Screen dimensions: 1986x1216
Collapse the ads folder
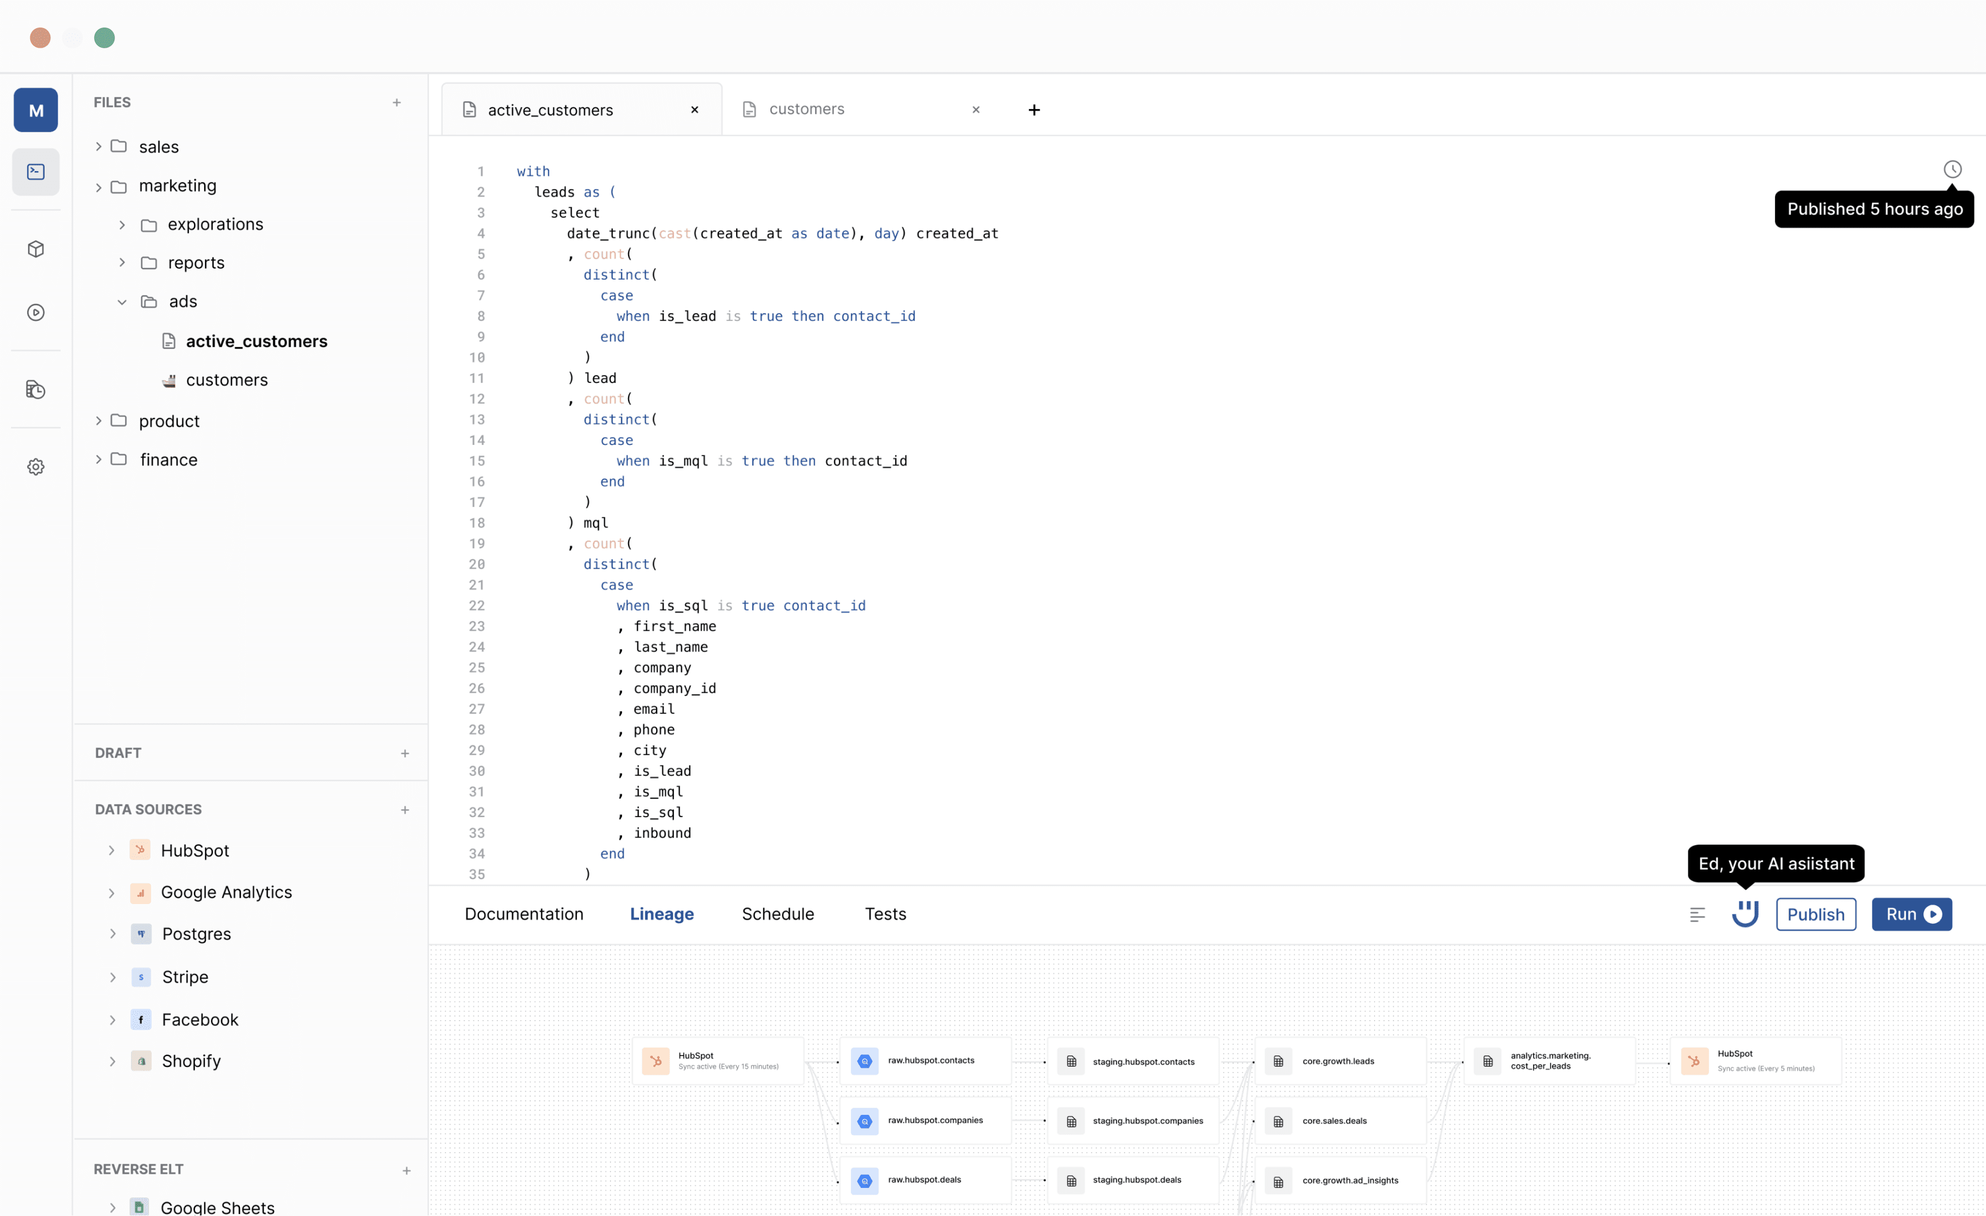click(122, 302)
